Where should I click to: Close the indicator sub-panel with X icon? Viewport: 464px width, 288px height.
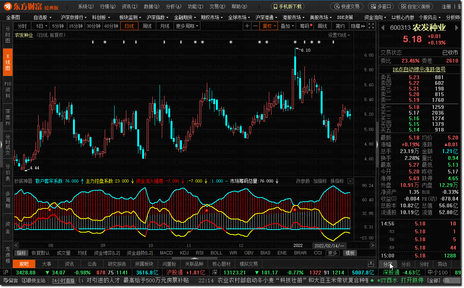pyautogui.click(x=350, y=181)
